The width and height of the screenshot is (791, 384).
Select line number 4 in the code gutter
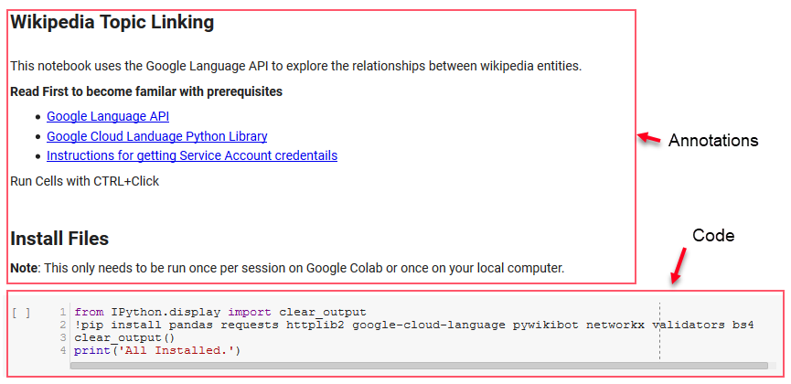click(x=63, y=351)
